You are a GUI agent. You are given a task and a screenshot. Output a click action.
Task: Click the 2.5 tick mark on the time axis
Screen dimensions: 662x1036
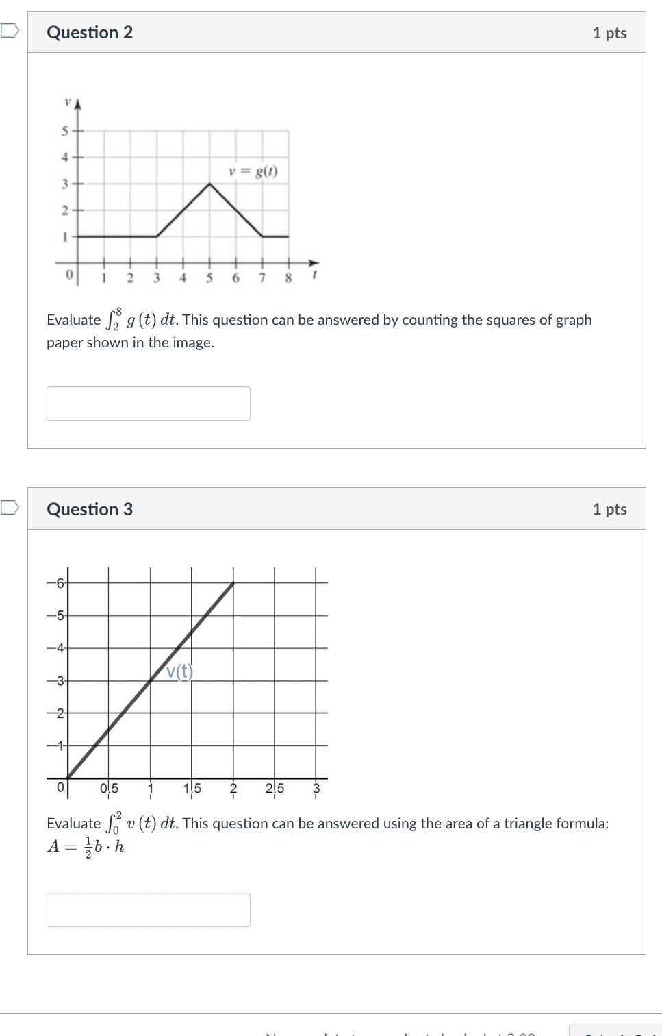tap(275, 788)
